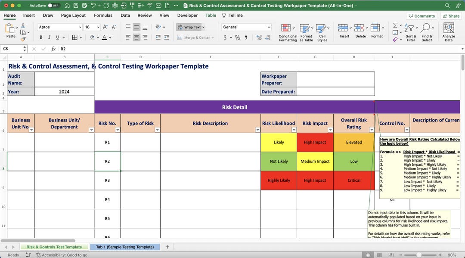Toggle italic formatting
The width and height of the screenshot is (465, 258).
[x=48, y=37]
